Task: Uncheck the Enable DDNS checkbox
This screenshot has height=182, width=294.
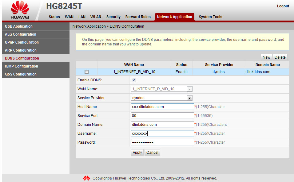Action: pyautogui.click(x=134, y=80)
